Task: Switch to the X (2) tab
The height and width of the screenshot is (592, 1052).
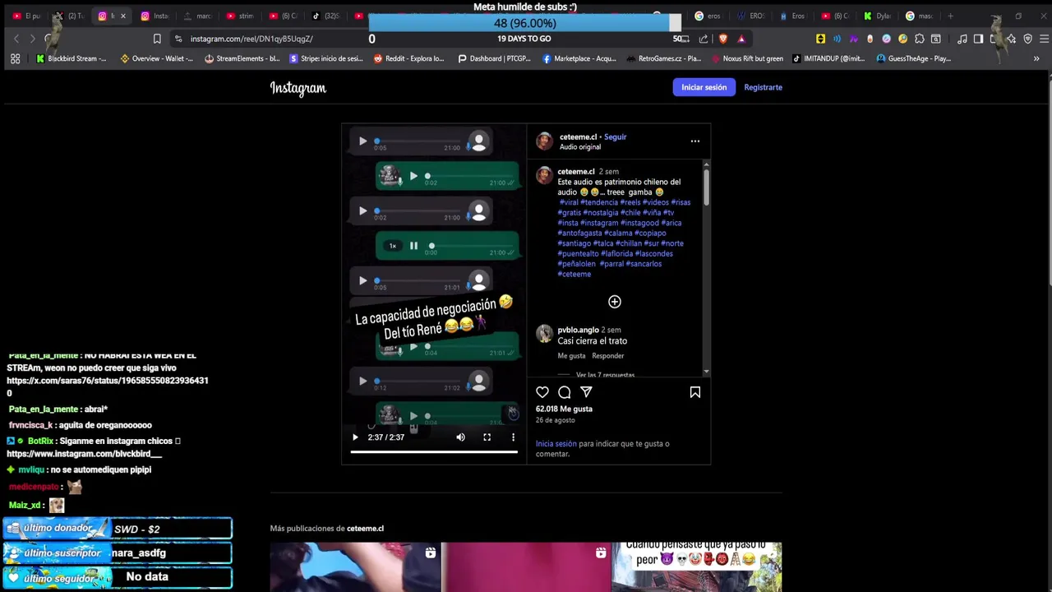Action: 71,16
